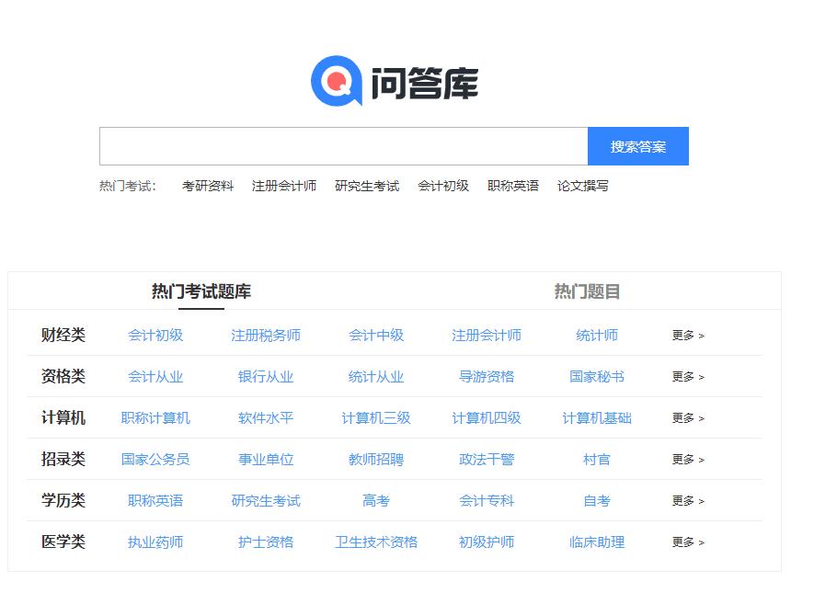Click inside the search input box
The height and width of the screenshot is (593, 814).
click(x=340, y=145)
